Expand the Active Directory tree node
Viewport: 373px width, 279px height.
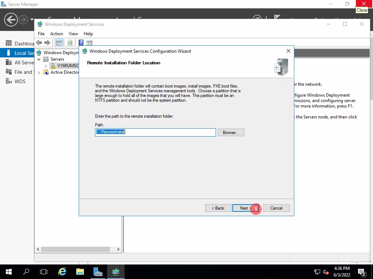[x=39, y=72]
